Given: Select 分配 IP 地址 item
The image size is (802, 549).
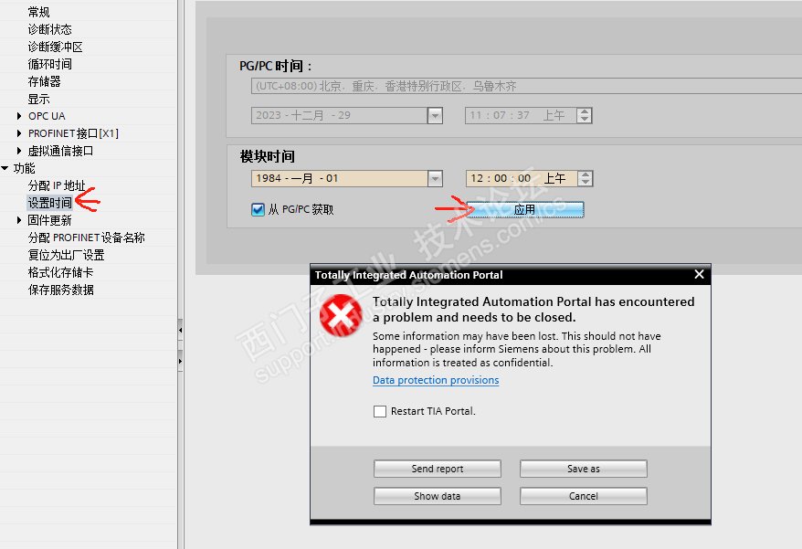Looking at the screenshot, I should coord(57,185).
